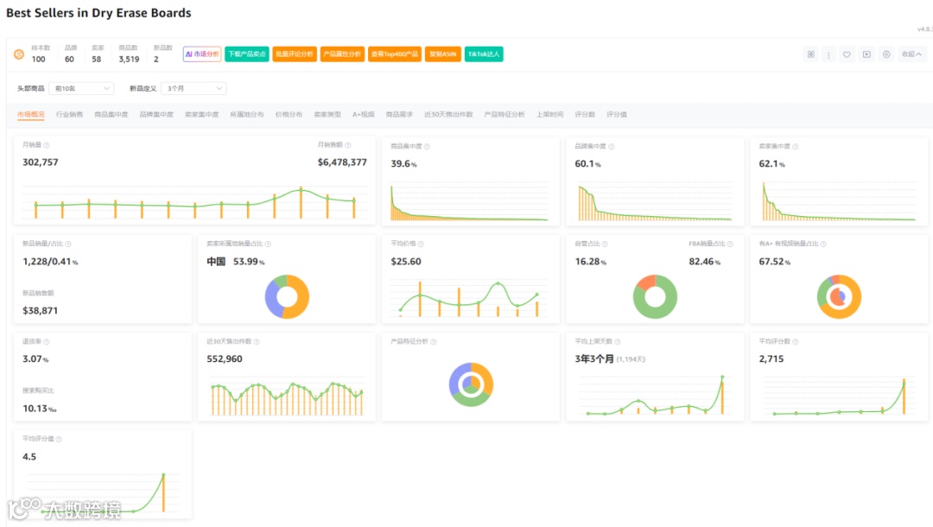Screen dimensions: 933x527
Task: Open the 新品定义 3个月 dropdown
Action: (x=194, y=89)
